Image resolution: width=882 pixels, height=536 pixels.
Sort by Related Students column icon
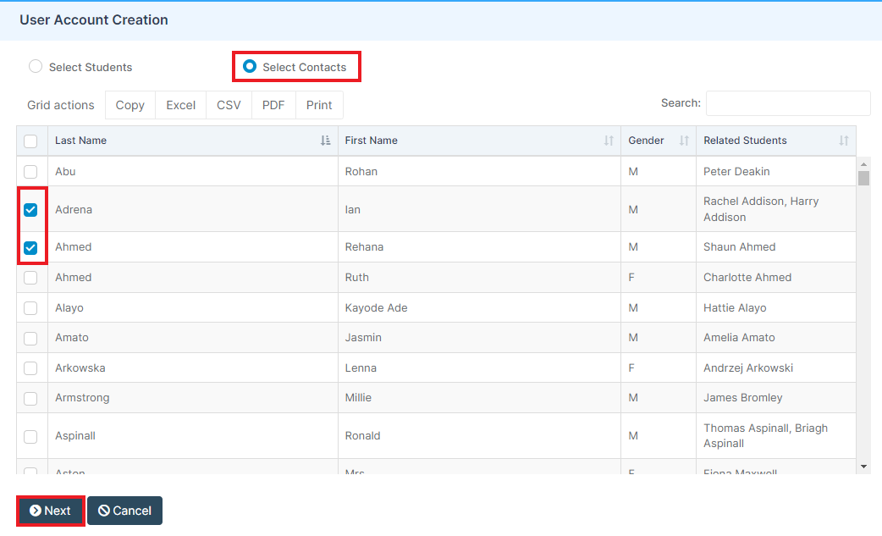[x=844, y=141]
